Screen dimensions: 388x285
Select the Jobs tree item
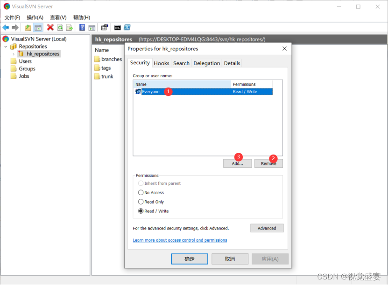coord(24,76)
